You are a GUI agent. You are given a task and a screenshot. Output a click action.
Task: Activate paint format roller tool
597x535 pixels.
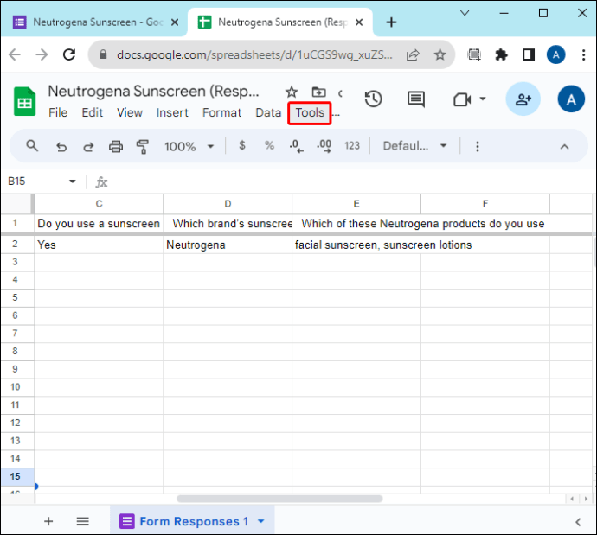click(143, 146)
